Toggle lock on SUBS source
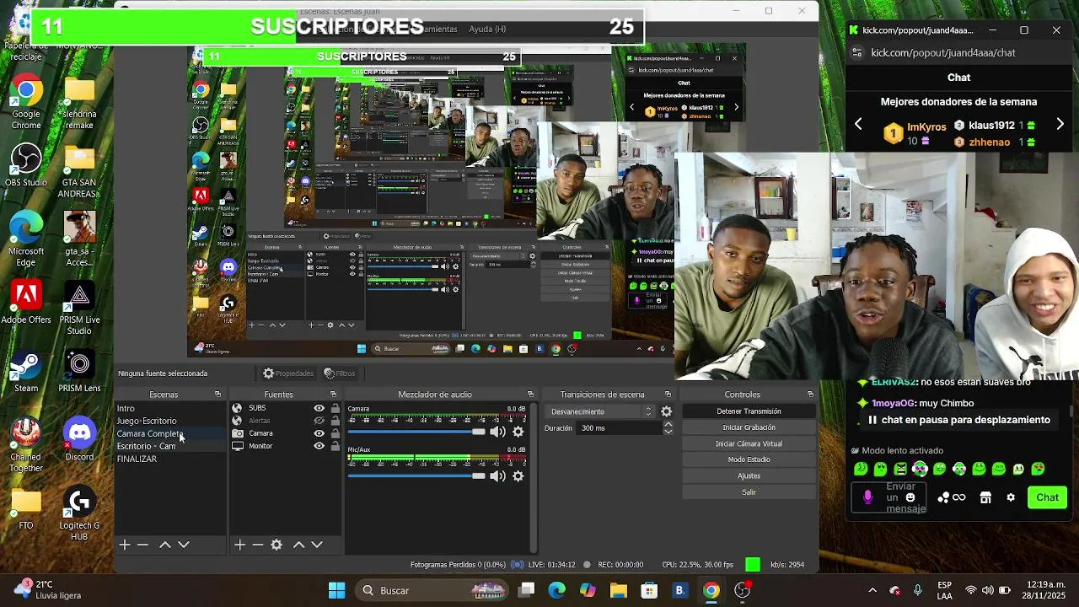 (x=335, y=408)
